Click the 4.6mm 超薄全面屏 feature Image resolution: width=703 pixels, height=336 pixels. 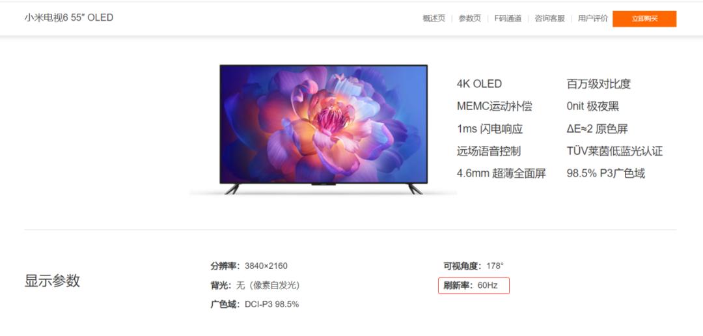tap(501, 174)
